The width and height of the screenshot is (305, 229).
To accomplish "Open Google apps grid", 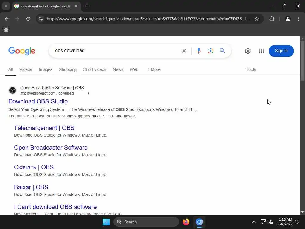I will click(x=262, y=51).
